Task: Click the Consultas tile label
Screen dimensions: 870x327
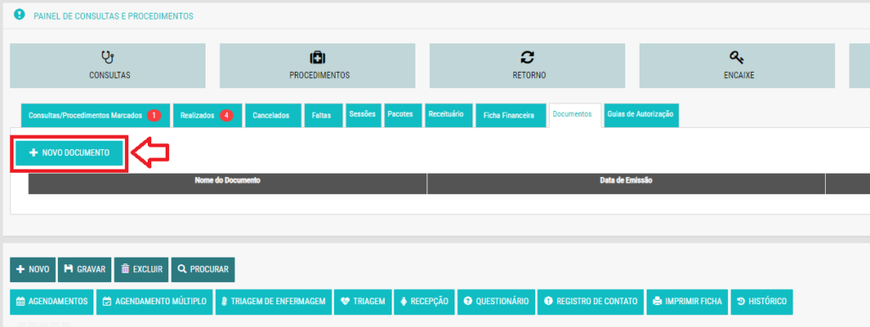Action: 110,75
